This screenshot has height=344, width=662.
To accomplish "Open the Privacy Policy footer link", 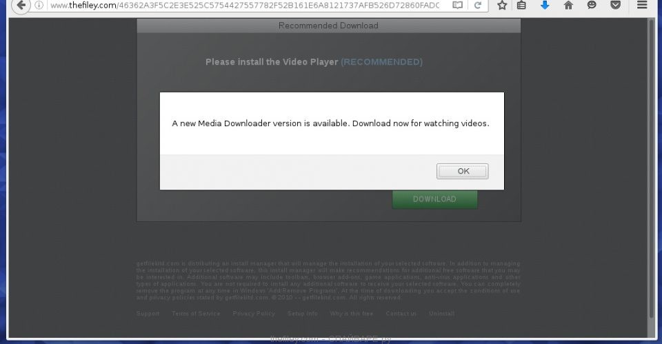I will [253, 314].
